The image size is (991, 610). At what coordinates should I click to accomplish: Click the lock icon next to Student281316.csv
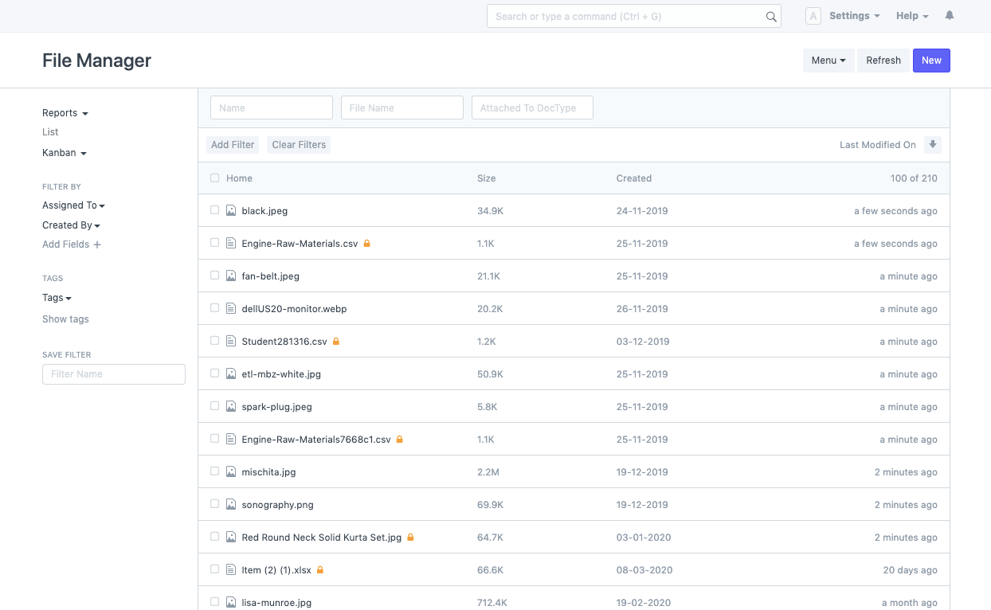[336, 342]
